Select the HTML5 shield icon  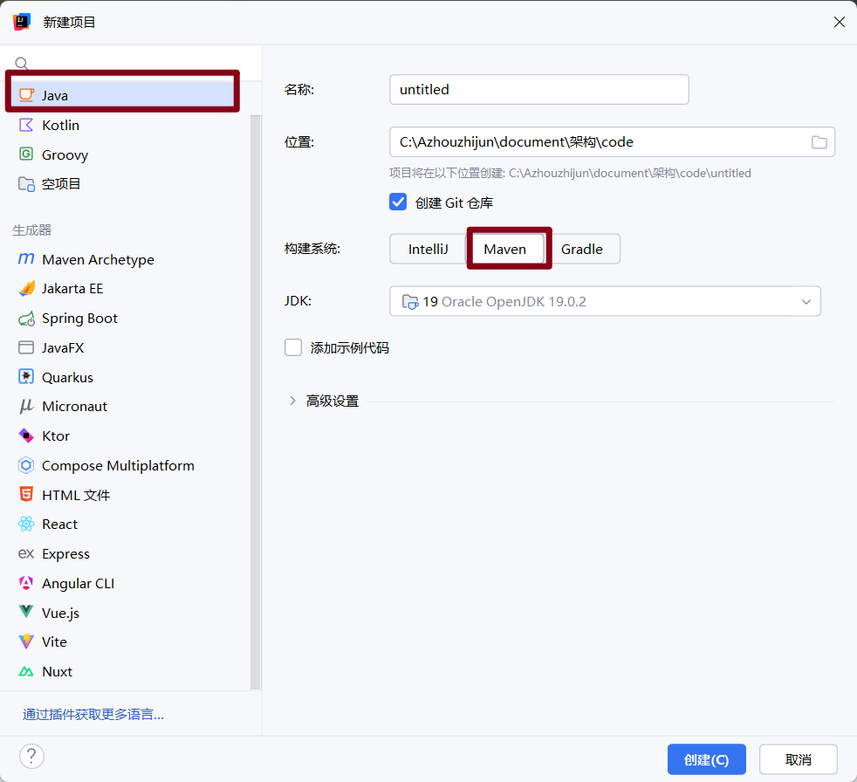26,495
